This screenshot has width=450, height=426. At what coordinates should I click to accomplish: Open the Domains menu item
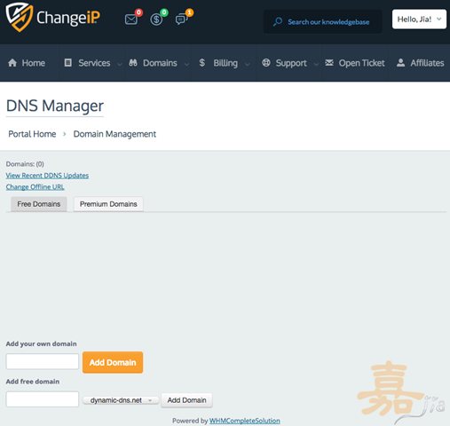click(x=160, y=63)
